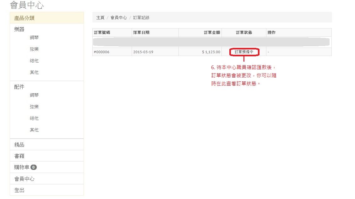Expand the 樂器 category heading

(x=19, y=29)
